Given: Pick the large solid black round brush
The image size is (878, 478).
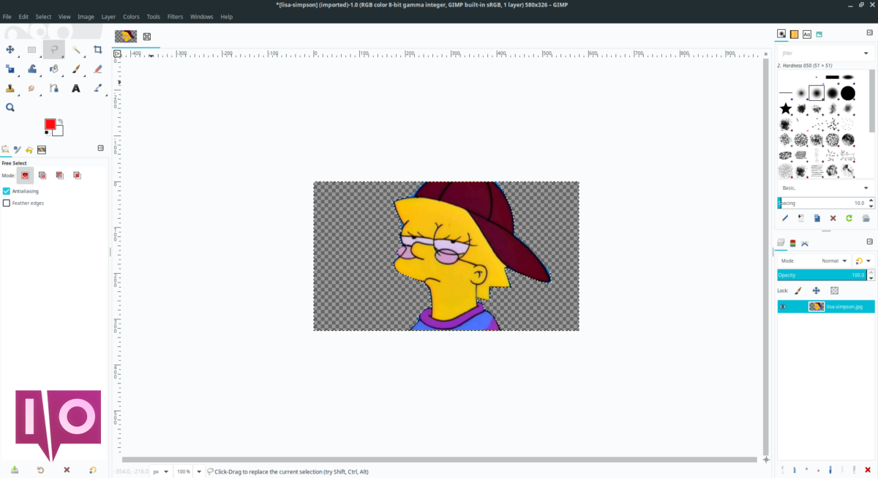Looking at the screenshot, I should [848, 93].
